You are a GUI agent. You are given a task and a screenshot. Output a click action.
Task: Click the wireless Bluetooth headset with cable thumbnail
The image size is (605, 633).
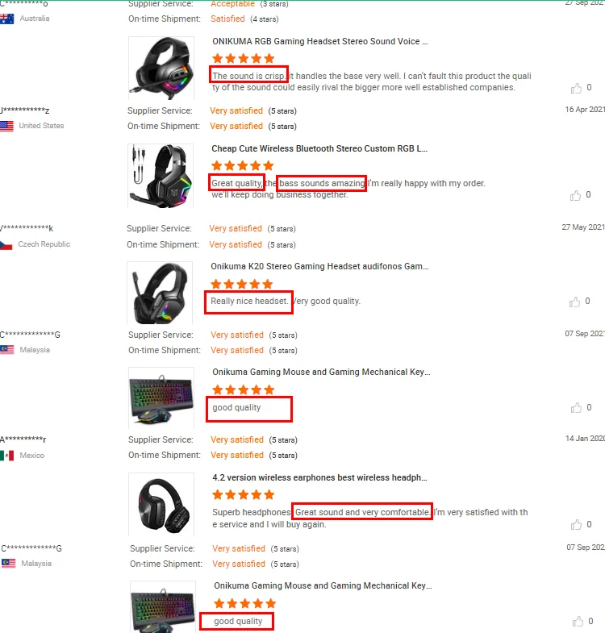(161, 176)
